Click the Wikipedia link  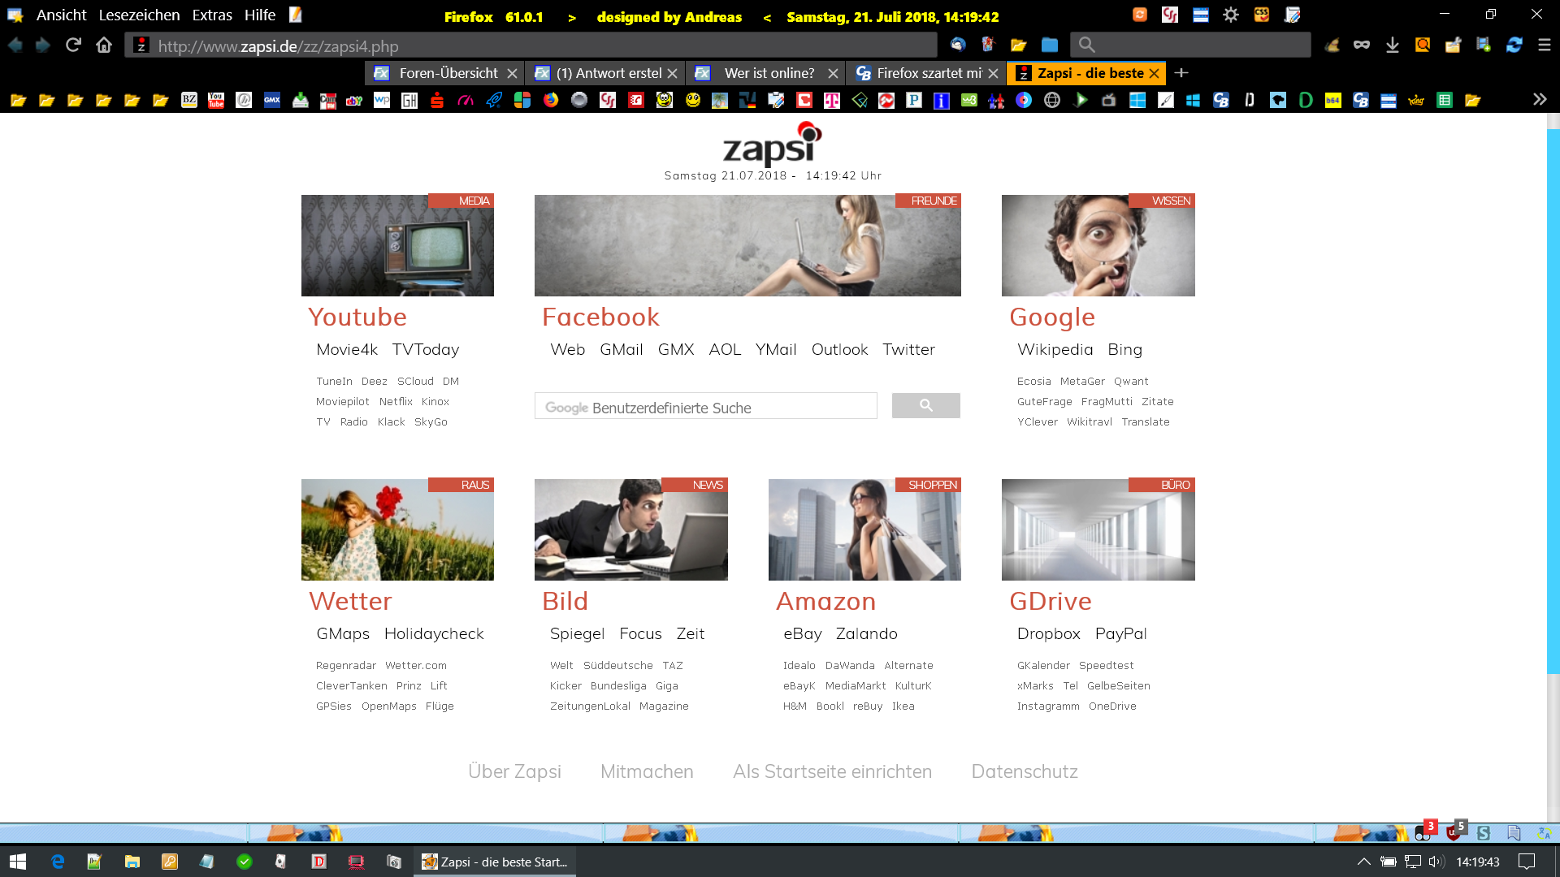click(x=1055, y=349)
